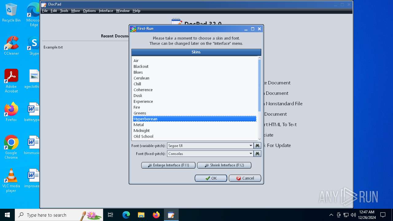
Task: Click the Skins column header
Action: point(196,52)
